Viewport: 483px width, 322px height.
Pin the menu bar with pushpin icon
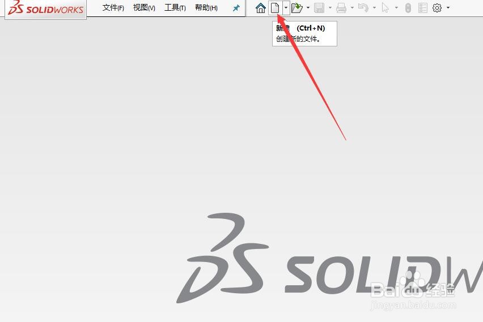(236, 8)
